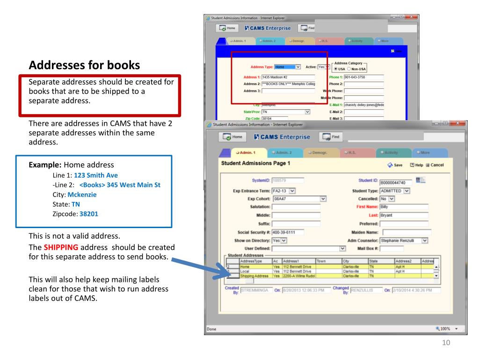Click First Name field containing Billy
The width and height of the screenshot is (479, 359).
pyautogui.click(x=404, y=207)
